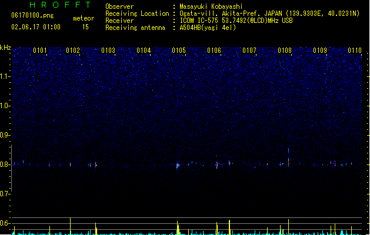The image size is (370, 235).
Task: Click the 0.8 kHz axis tick label
Action: [x=5, y=164]
